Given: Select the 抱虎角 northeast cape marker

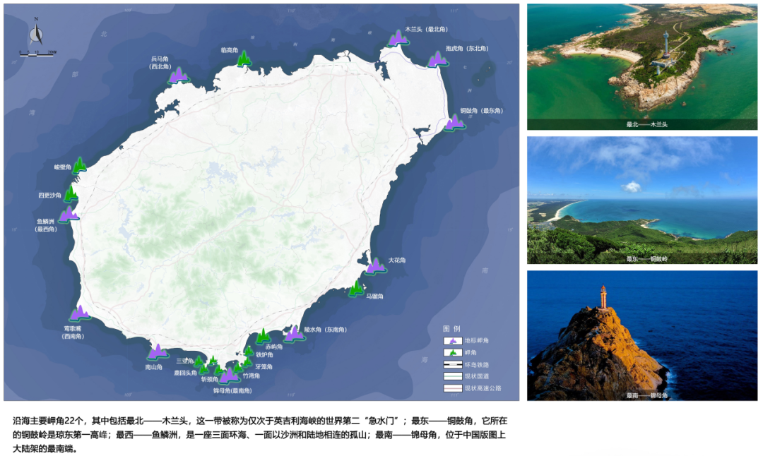Looking at the screenshot, I should point(438,59).
